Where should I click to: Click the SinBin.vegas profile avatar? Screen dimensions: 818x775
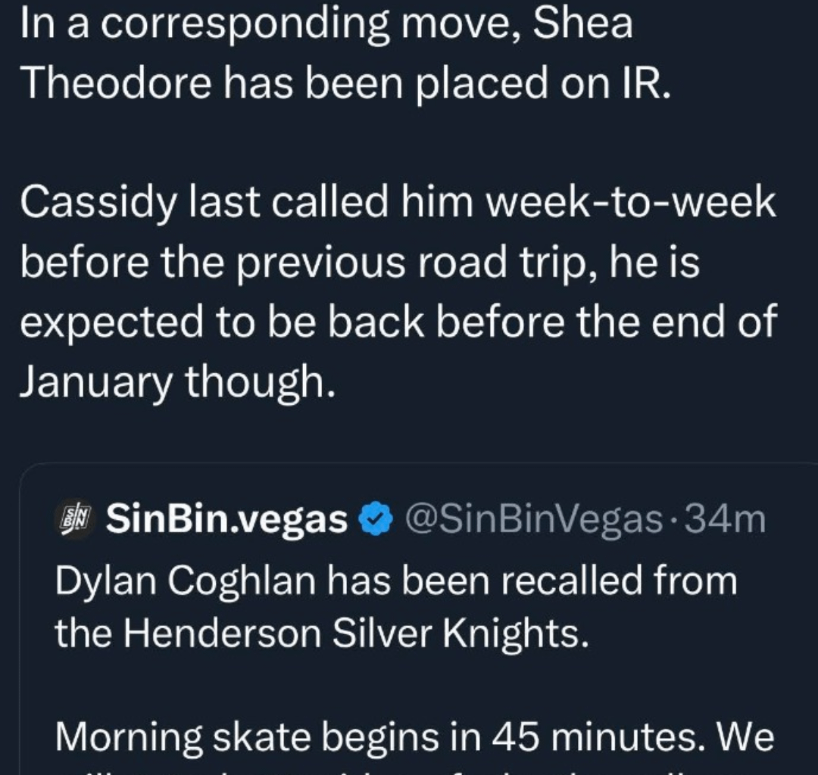[74, 520]
